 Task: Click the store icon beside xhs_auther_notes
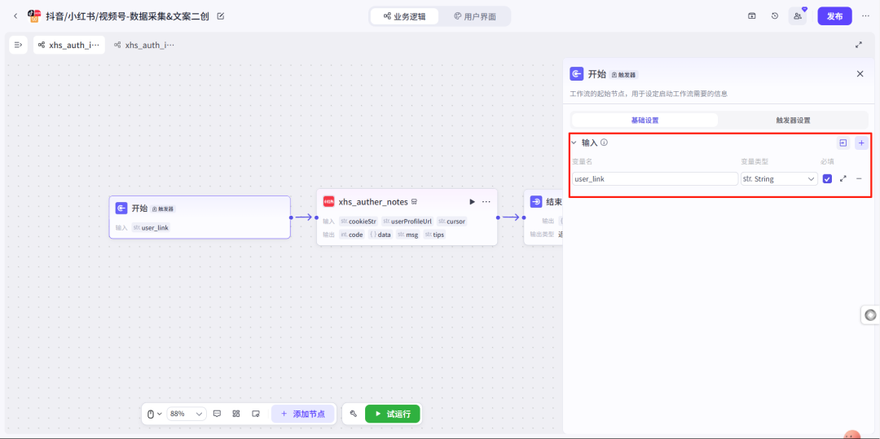pos(414,202)
